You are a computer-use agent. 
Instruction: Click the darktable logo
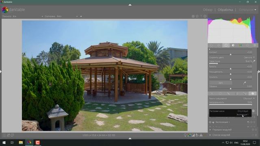(x=5, y=10)
